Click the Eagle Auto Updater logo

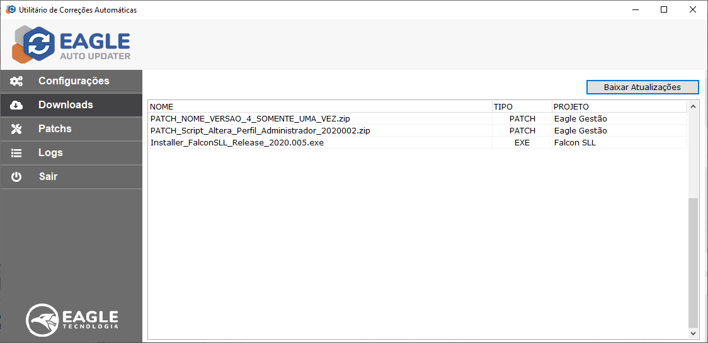(x=71, y=45)
